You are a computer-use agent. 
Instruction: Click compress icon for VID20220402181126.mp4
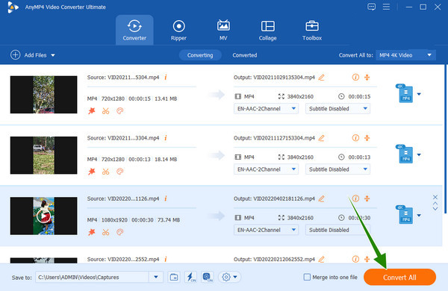click(367, 198)
